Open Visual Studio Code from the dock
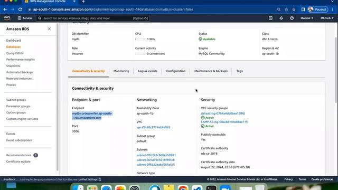 point(197,188)
